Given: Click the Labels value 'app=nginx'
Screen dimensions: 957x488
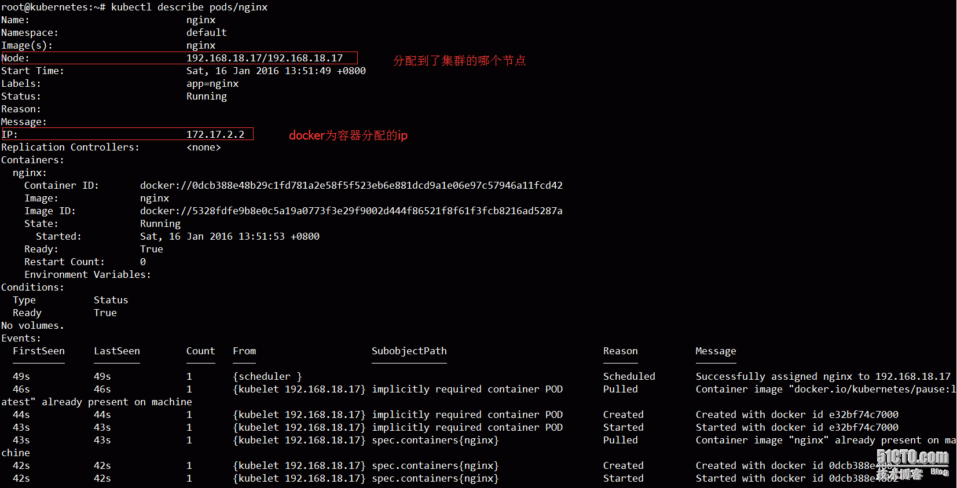Looking at the screenshot, I should click(212, 84).
